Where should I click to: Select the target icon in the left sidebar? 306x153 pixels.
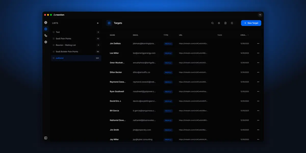tap(46, 29)
